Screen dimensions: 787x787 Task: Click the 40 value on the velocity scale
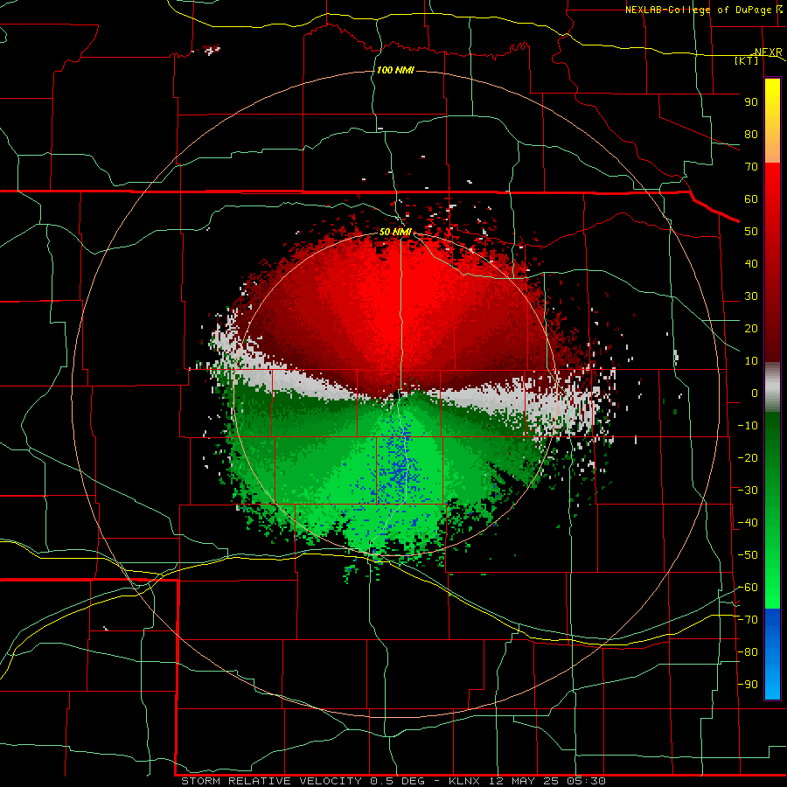point(751,263)
